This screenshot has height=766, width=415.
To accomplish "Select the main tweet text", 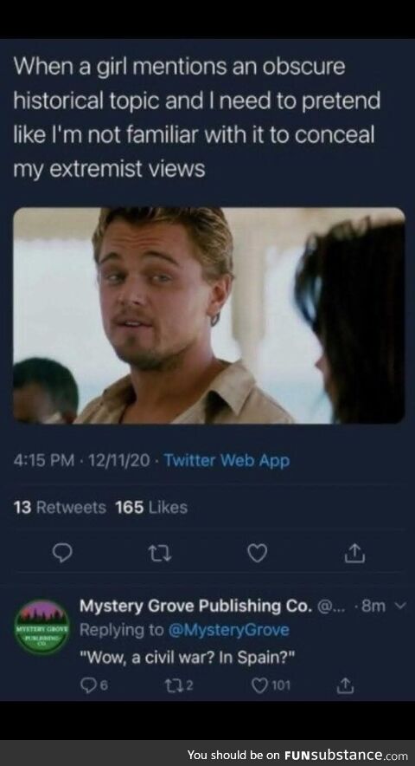I will click(x=196, y=118).
